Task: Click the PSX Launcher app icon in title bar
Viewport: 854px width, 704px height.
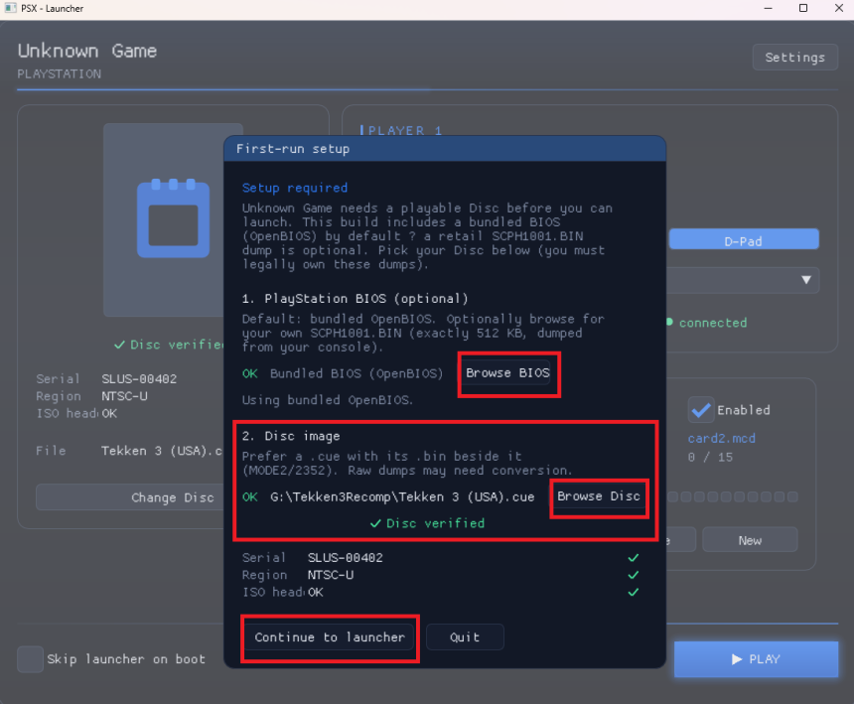Action: pos(10,8)
